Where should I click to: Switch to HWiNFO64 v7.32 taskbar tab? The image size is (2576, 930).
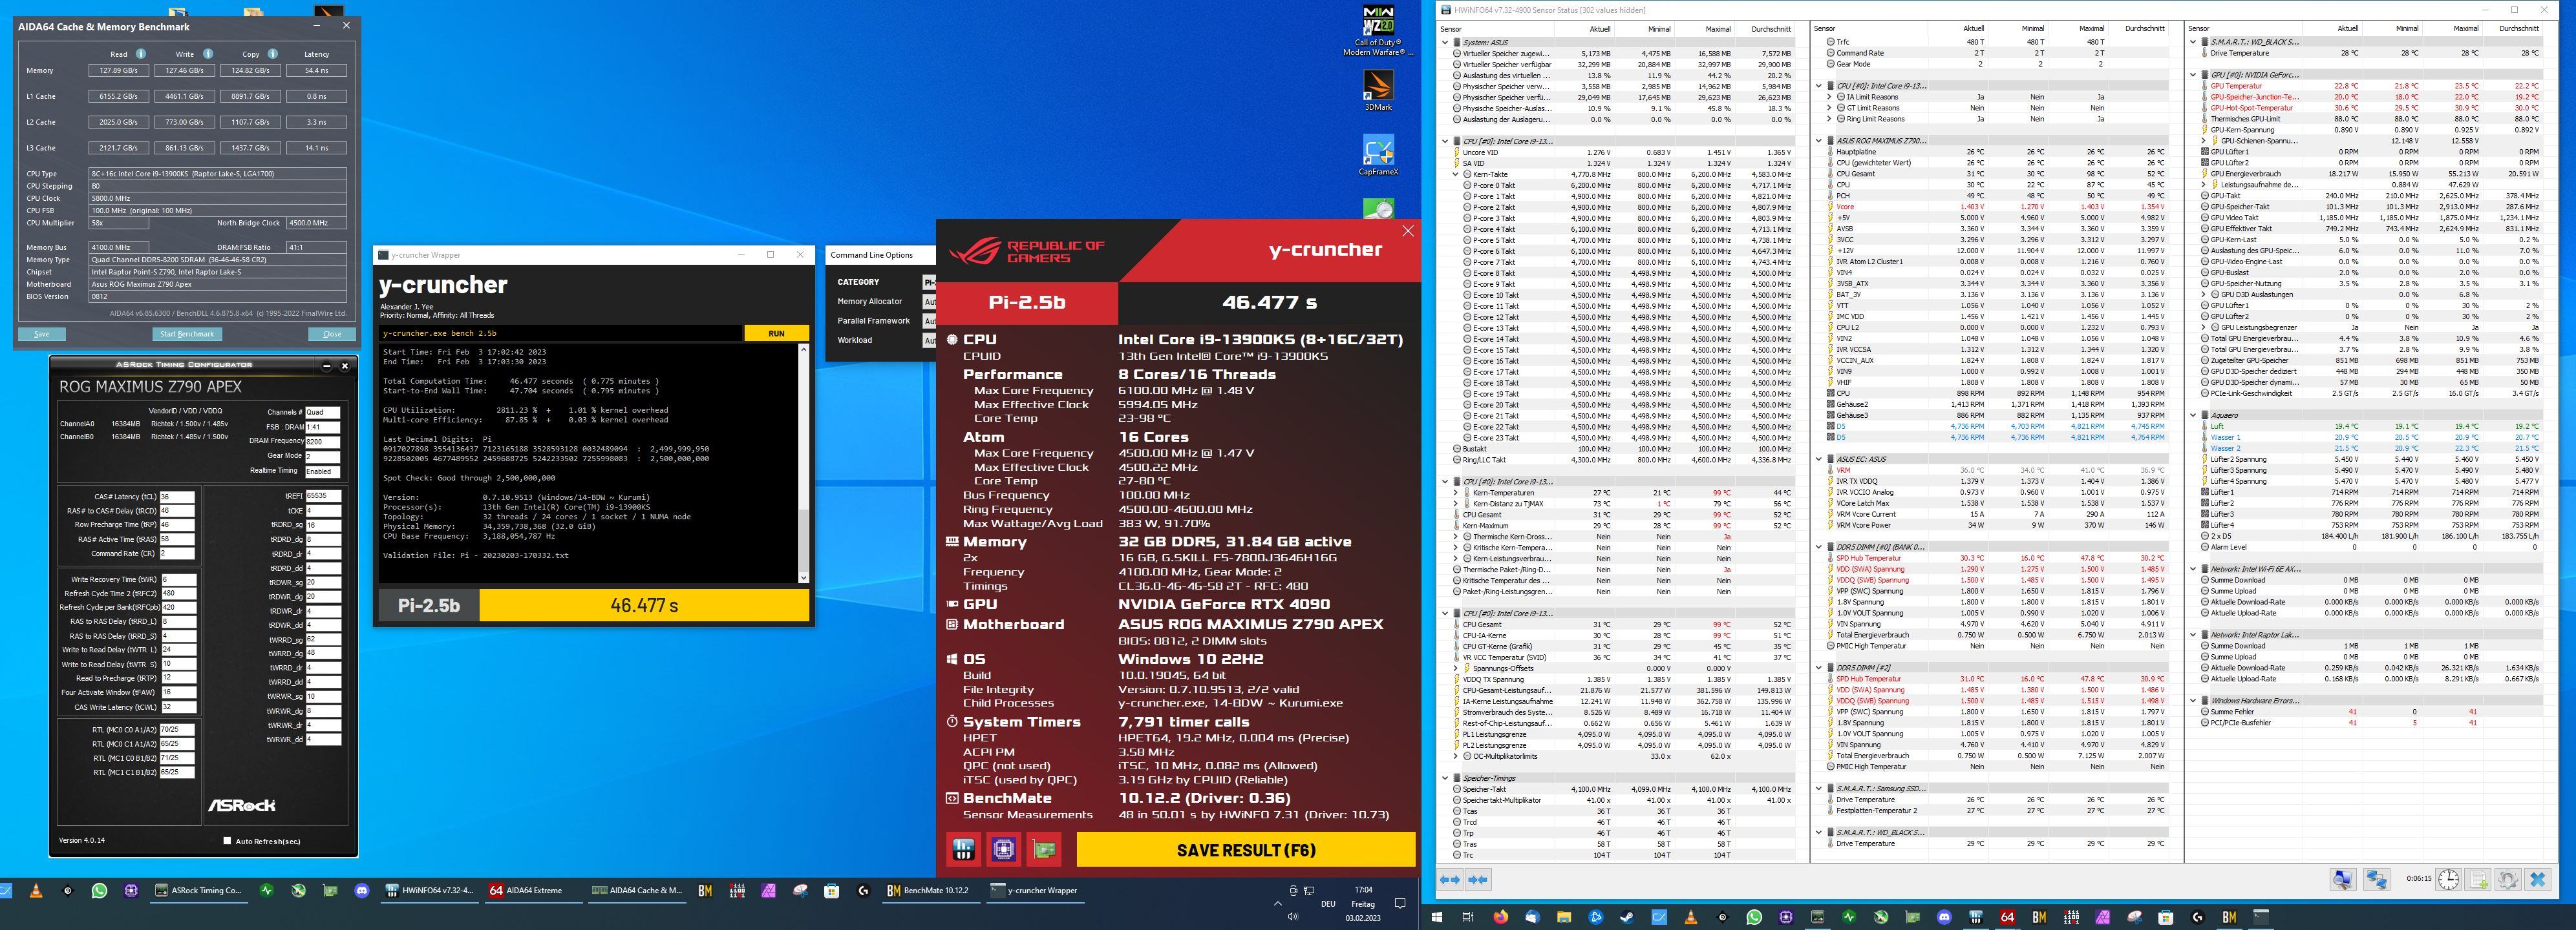click(x=430, y=890)
